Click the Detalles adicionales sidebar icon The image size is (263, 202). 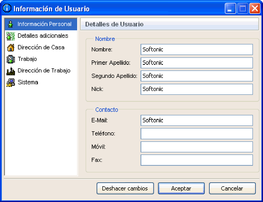pyautogui.click(x=11, y=36)
